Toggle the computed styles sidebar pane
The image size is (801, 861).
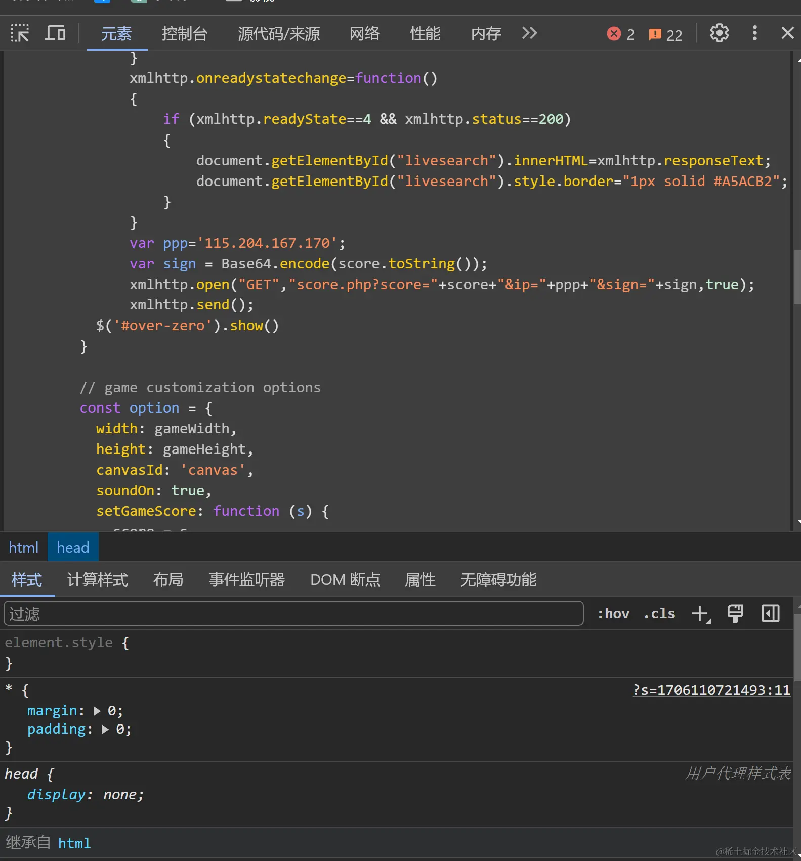(770, 614)
